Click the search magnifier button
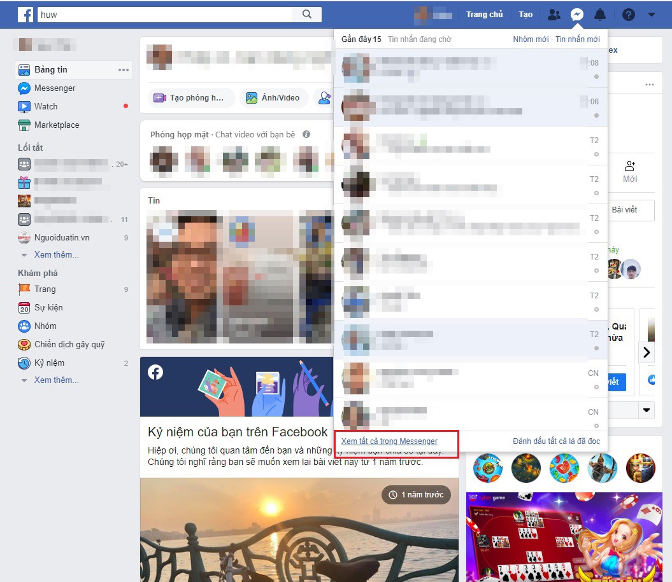 coord(307,14)
